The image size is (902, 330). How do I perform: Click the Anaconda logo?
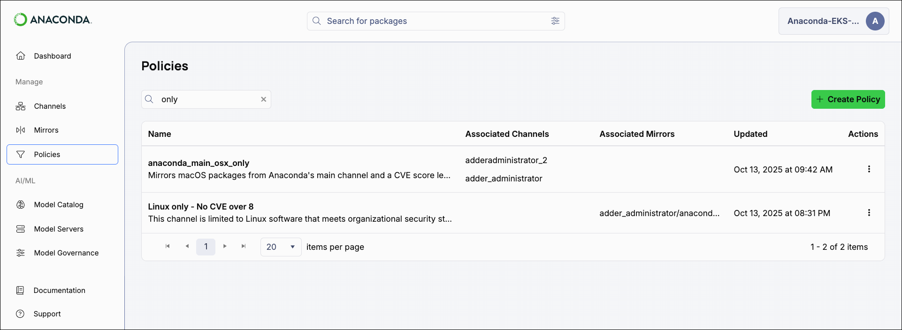click(53, 20)
